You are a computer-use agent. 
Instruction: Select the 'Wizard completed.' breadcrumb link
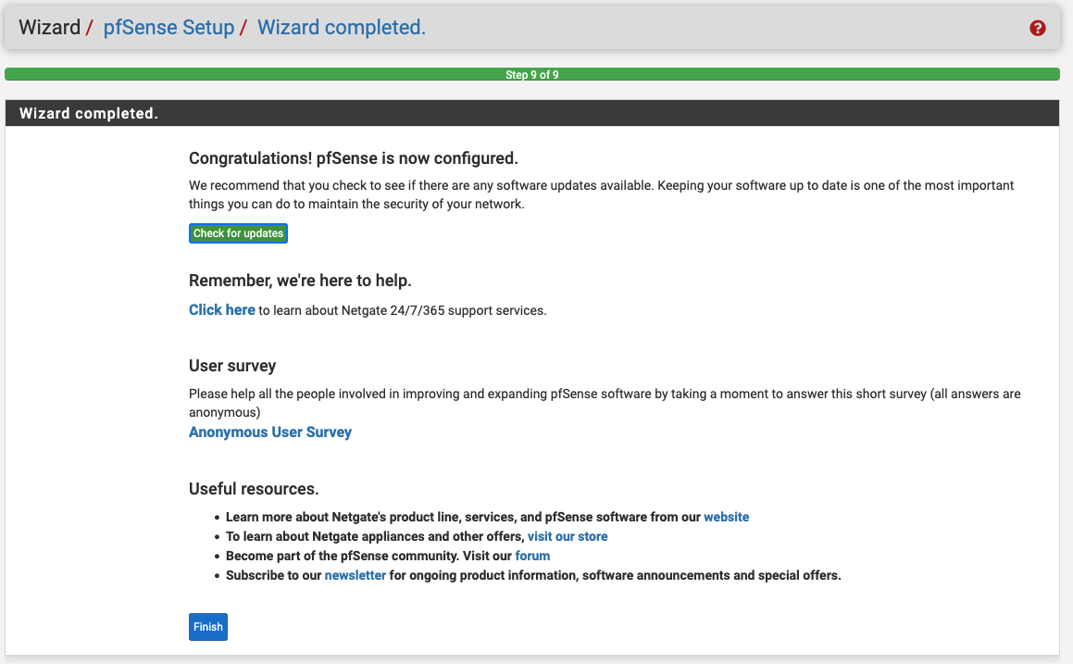[342, 28]
